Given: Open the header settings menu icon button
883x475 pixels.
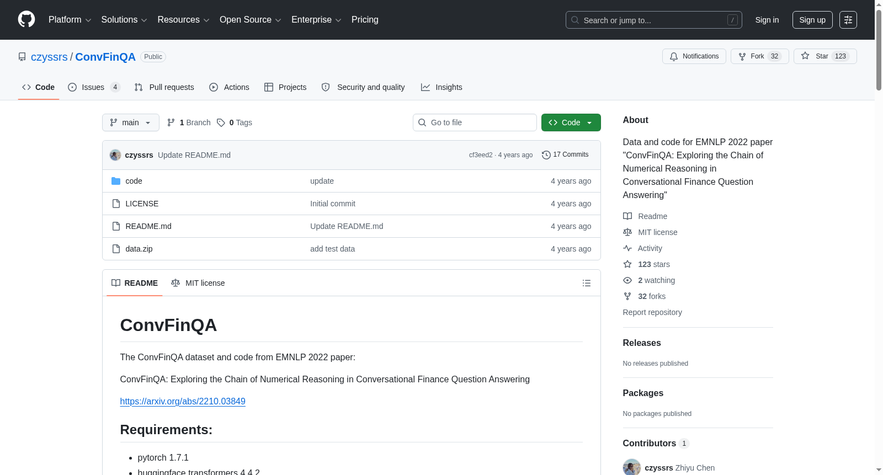Looking at the screenshot, I should click(848, 20).
